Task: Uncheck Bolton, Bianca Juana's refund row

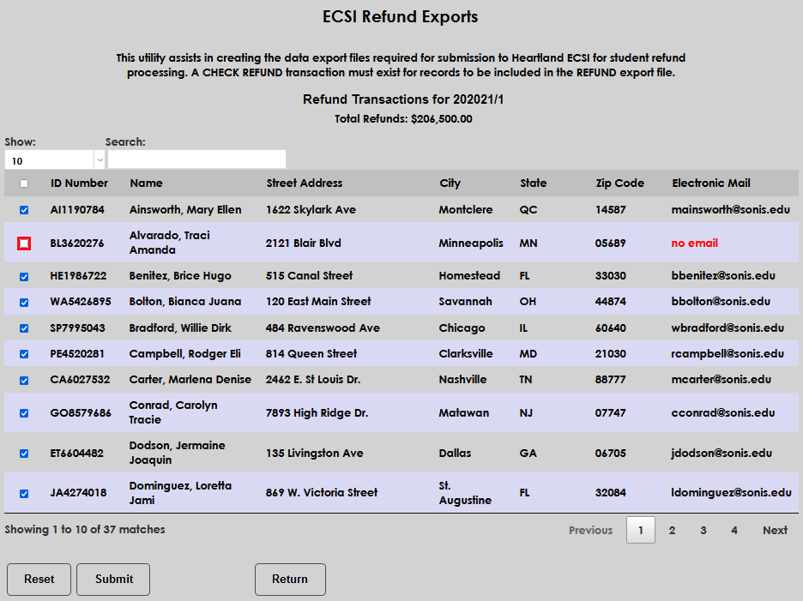Action: point(24,302)
